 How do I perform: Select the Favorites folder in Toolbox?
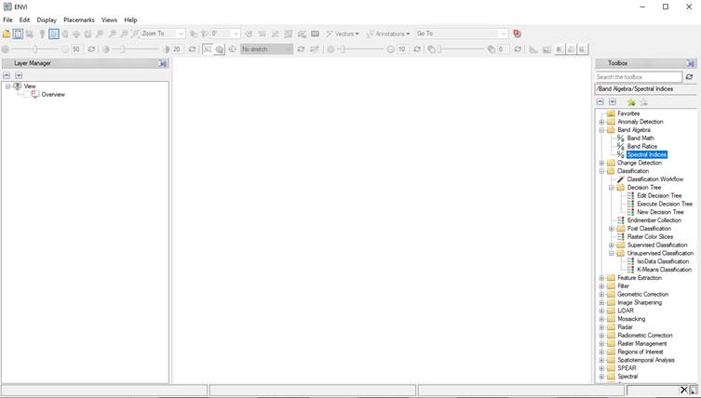click(x=628, y=113)
